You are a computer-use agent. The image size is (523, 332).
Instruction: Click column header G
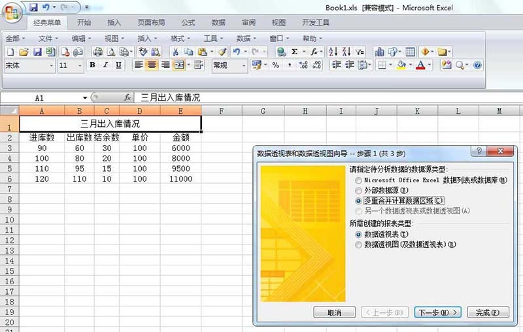(x=263, y=110)
